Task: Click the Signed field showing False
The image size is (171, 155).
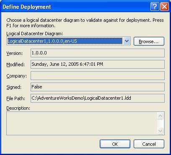Action: pyautogui.click(x=98, y=87)
